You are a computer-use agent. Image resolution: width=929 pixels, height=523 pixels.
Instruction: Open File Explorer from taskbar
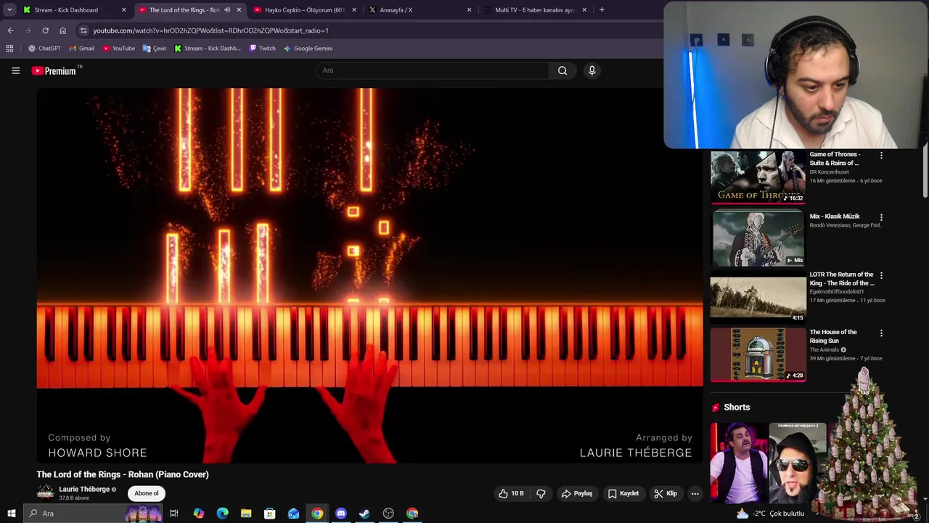[246, 514]
